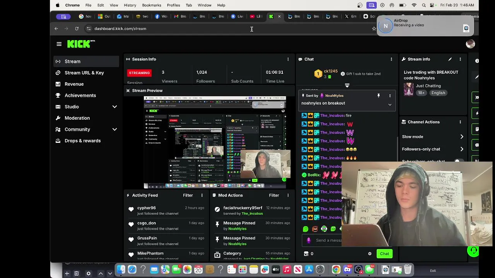Image resolution: width=495 pixels, height=278 pixels.
Task: Open The_Incubus link in the ban entry
Action: pyautogui.click(x=252, y=214)
